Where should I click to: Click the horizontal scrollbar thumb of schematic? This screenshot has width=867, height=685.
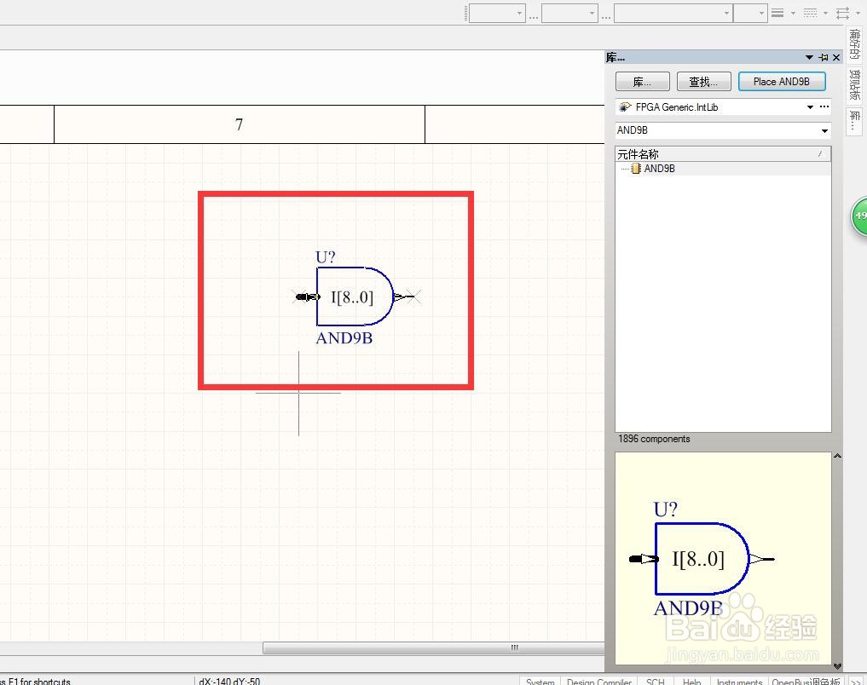[433, 648]
